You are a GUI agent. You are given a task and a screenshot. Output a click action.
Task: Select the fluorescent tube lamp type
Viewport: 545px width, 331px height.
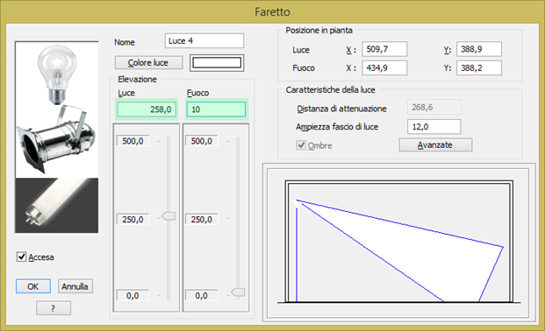pos(57,205)
